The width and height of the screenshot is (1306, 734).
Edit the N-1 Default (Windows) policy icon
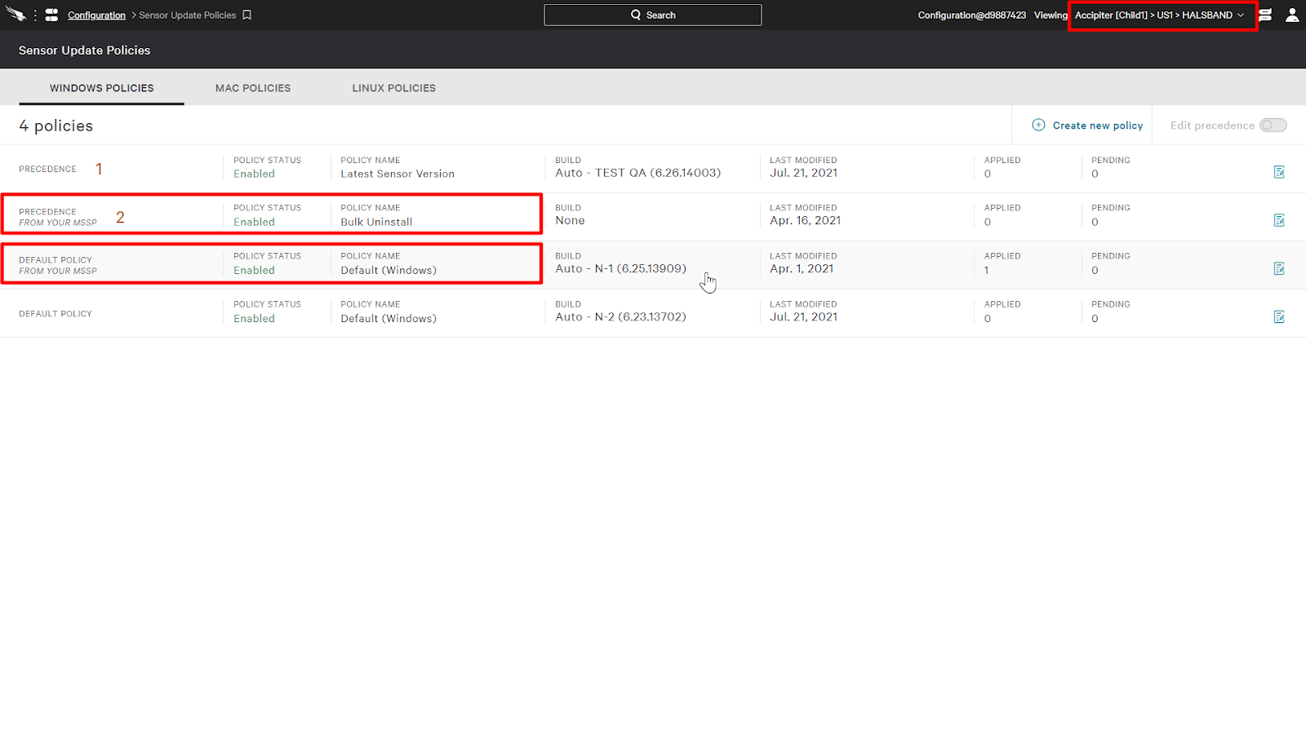[1279, 268]
